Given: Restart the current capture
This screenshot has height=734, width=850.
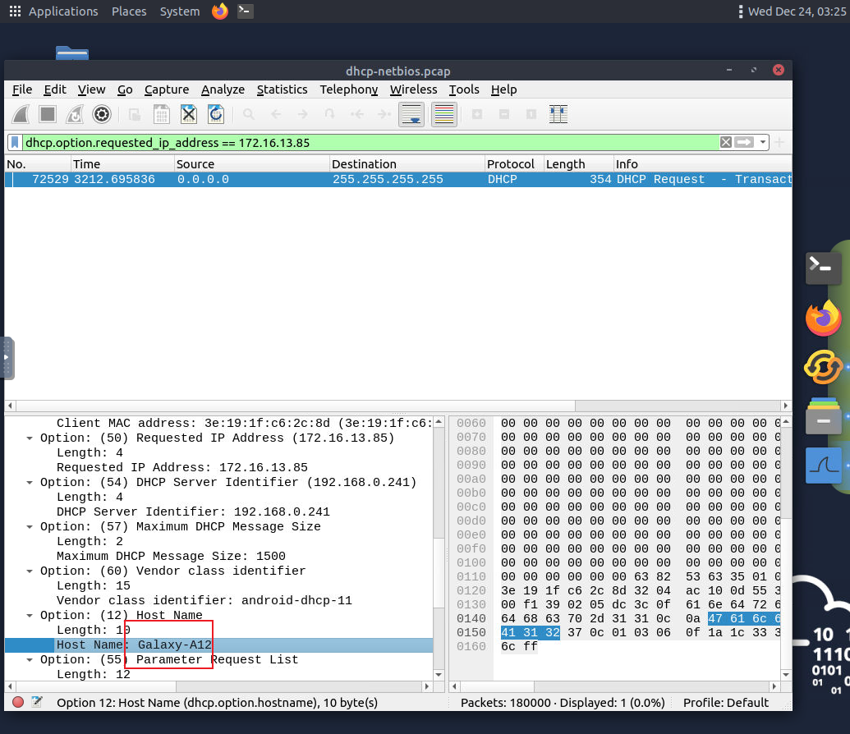Looking at the screenshot, I should coord(75,114).
